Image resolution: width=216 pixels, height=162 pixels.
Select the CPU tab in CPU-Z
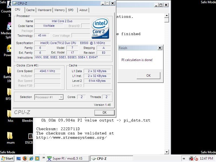18,9
